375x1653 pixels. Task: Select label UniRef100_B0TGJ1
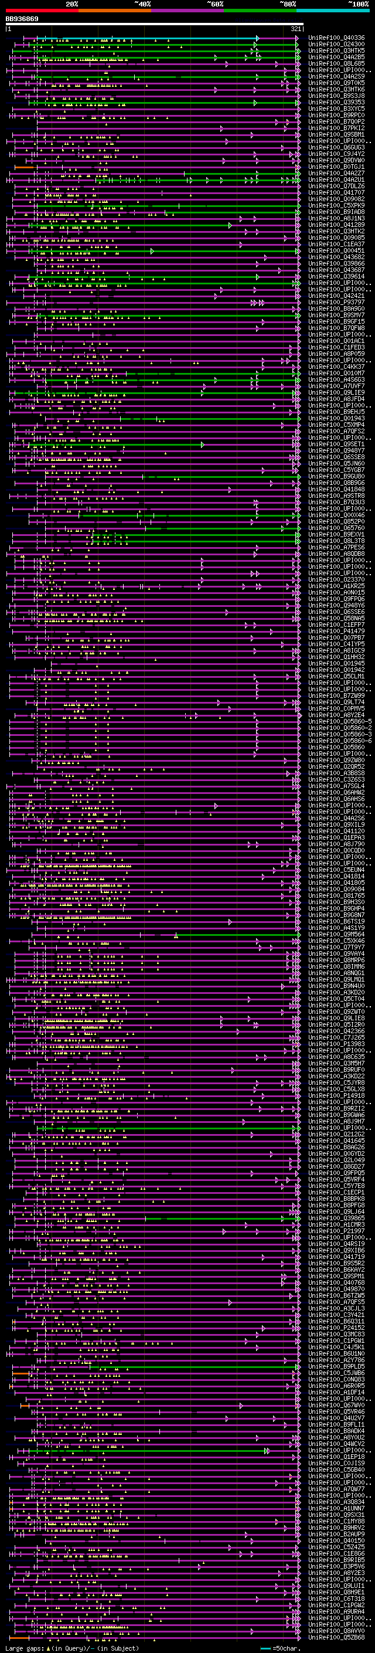point(336,167)
